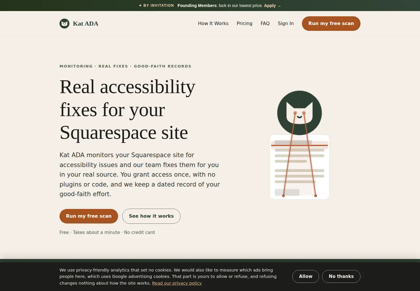Start the free scan from the hero section

click(x=89, y=216)
